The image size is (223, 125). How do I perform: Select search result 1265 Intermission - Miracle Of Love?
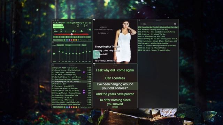pos(158,41)
